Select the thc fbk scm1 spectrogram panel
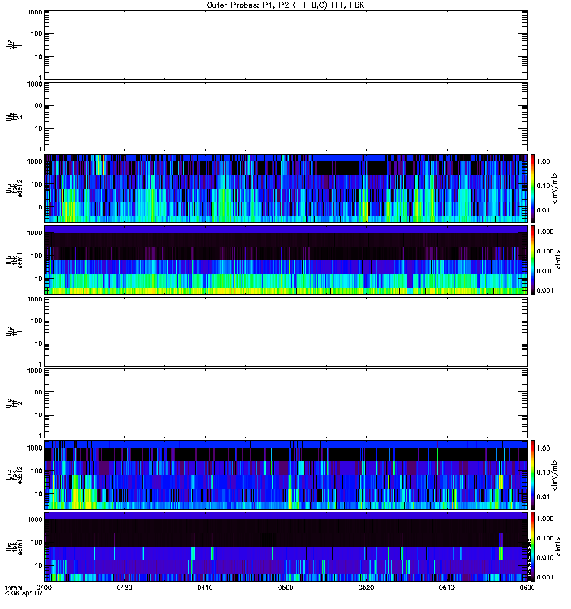 coord(285,547)
